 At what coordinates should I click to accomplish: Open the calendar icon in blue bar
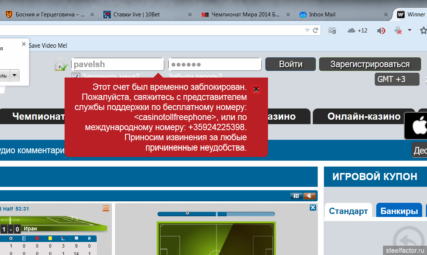pos(296,196)
